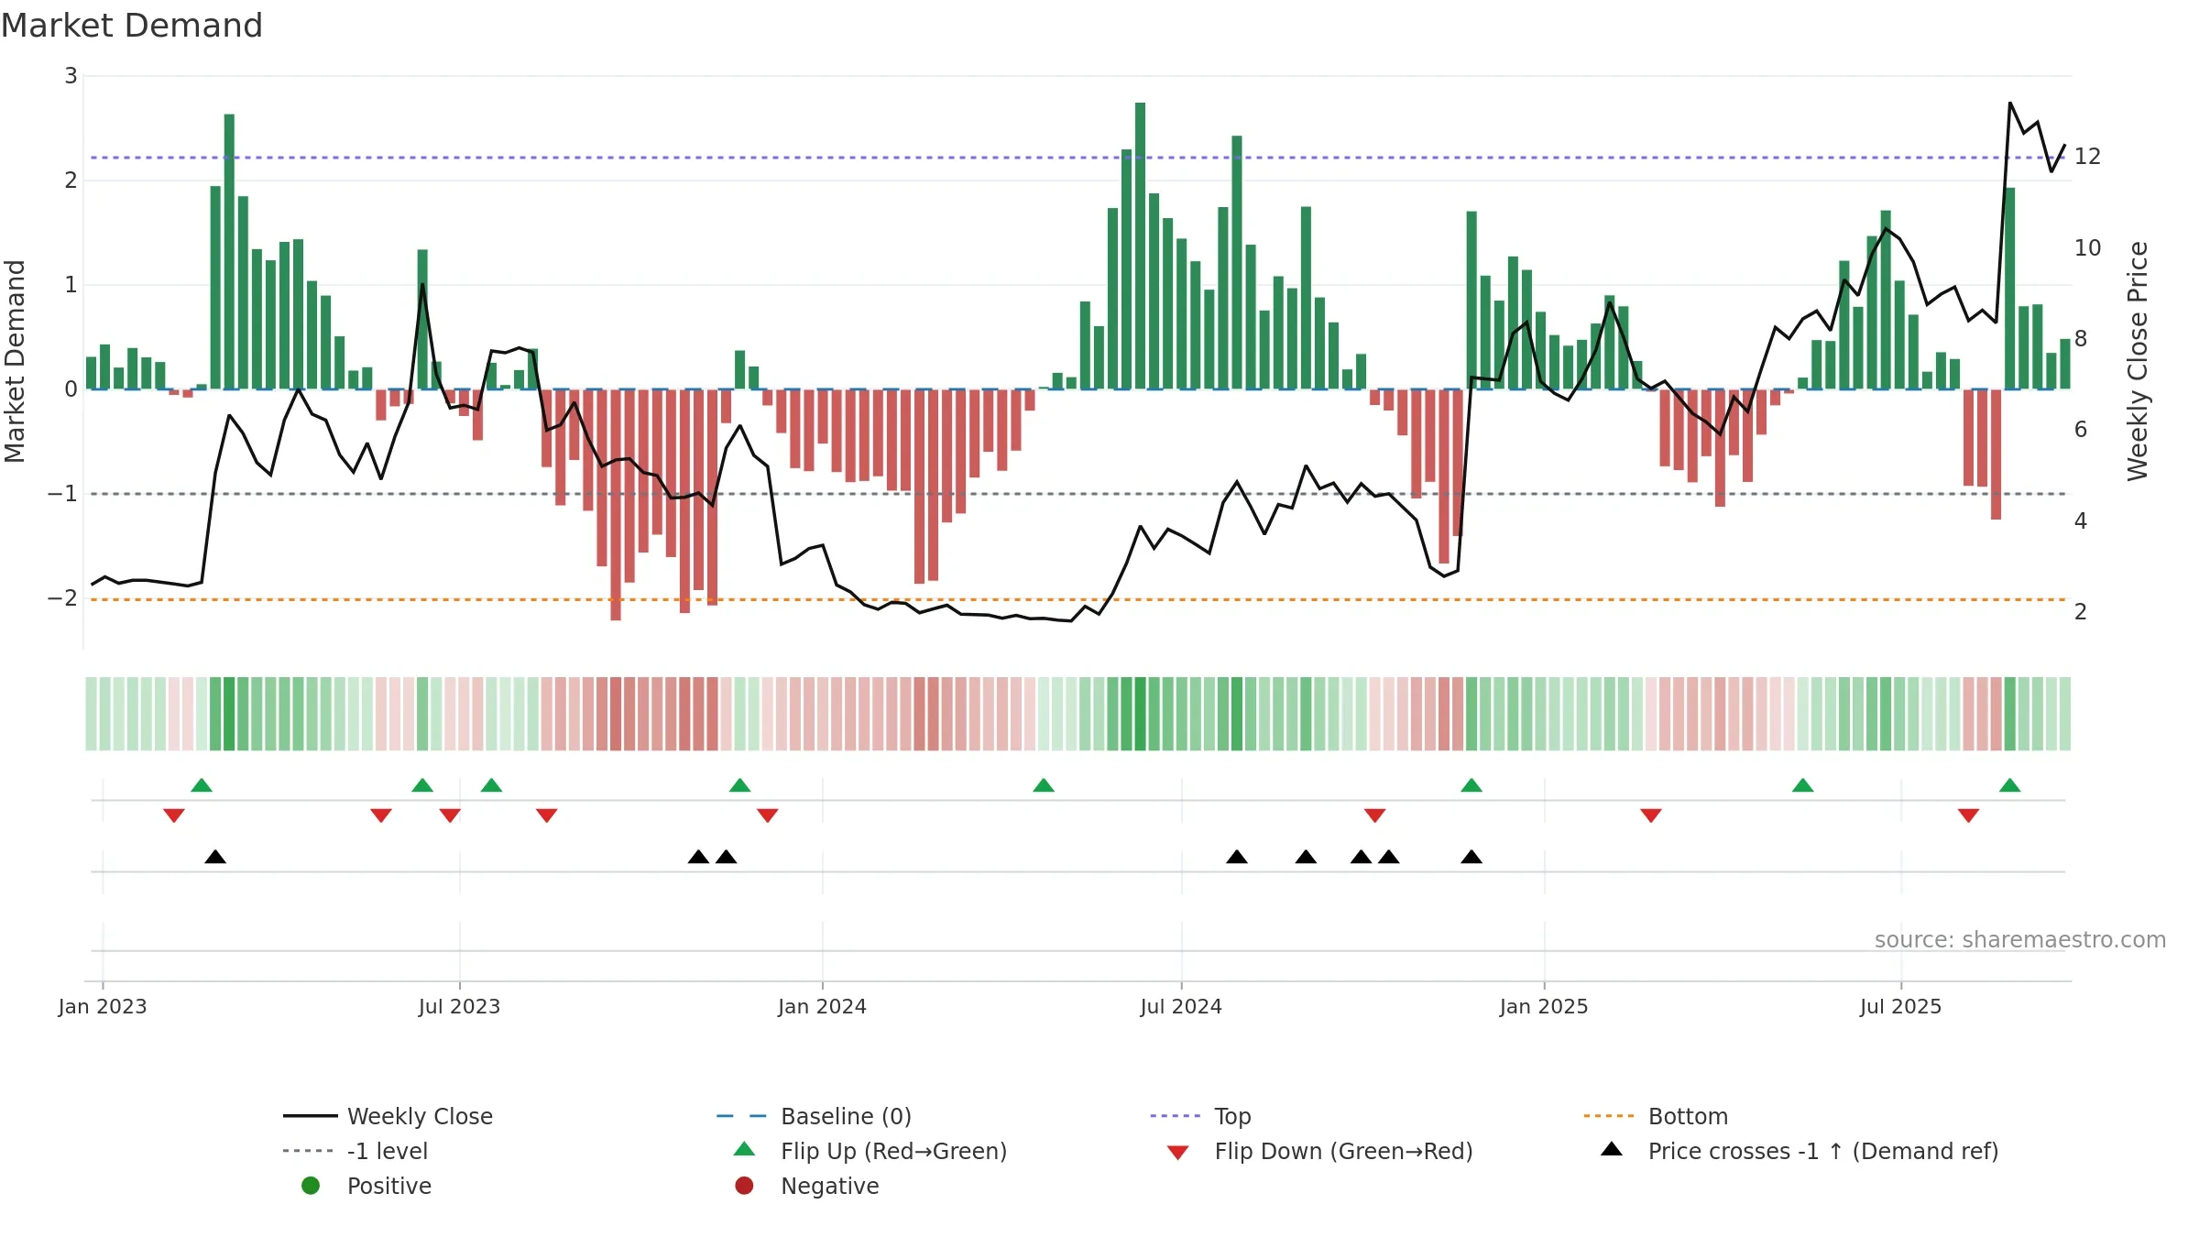The height and width of the screenshot is (1237, 2199).
Task: Select the '-1 level' legend label
Action: click(x=388, y=1151)
